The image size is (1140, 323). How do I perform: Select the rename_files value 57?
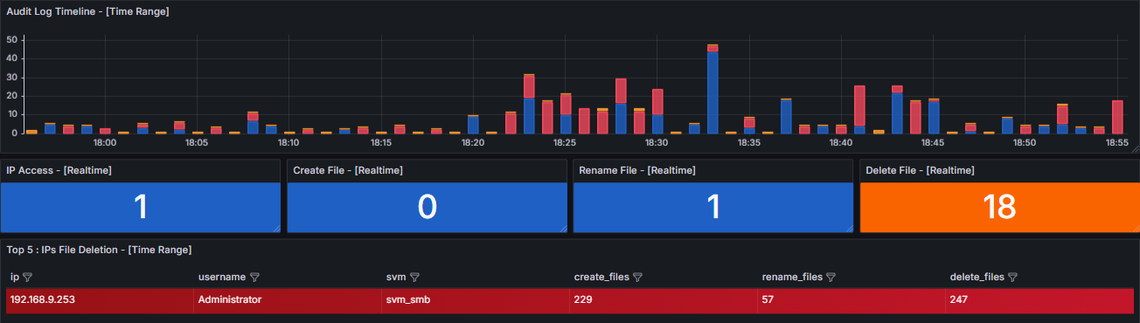click(851, 300)
